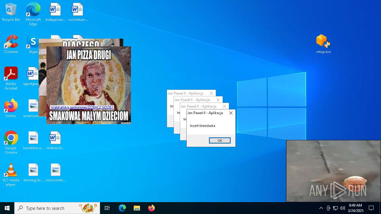Launch Adobe Acrobat from desktop
The image size is (381, 214).
click(11, 78)
